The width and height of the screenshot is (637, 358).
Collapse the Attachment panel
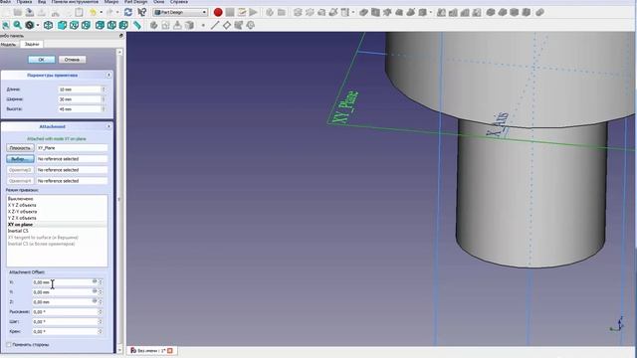108,126
